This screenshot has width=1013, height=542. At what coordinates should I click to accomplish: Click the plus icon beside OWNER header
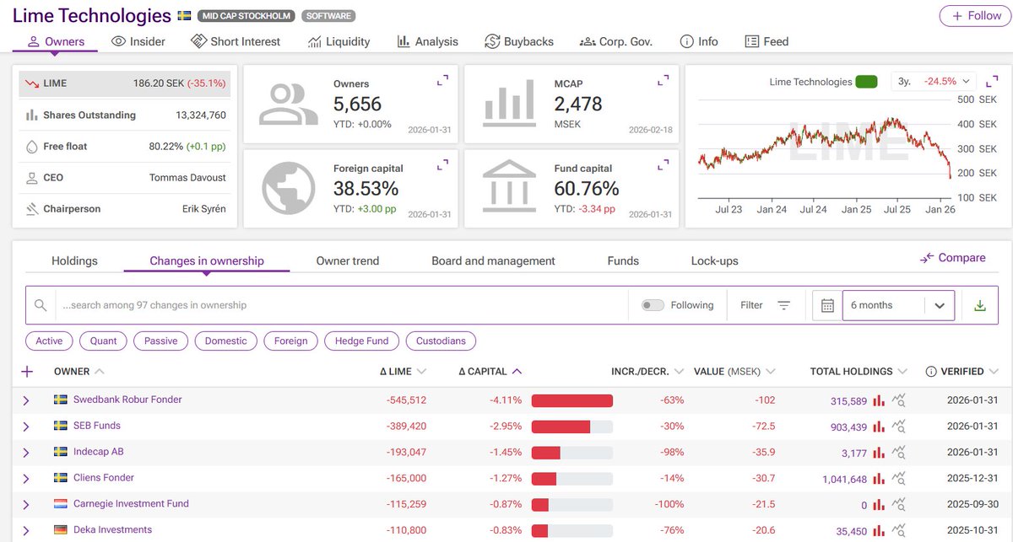(x=27, y=372)
